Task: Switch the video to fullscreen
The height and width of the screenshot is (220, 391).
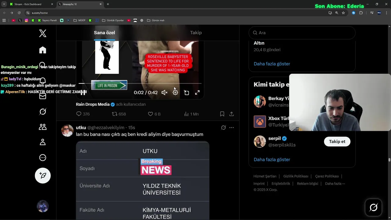Action: pos(197,93)
